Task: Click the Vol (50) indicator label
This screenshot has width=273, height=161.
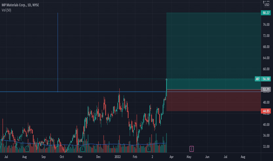Action: pos(6,10)
